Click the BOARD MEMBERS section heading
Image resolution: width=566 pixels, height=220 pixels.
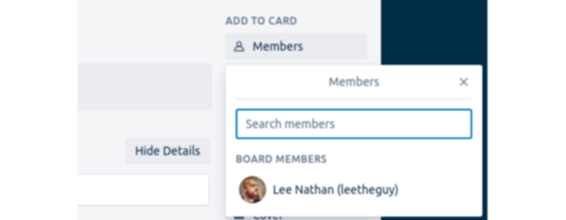(x=281, y=159)
